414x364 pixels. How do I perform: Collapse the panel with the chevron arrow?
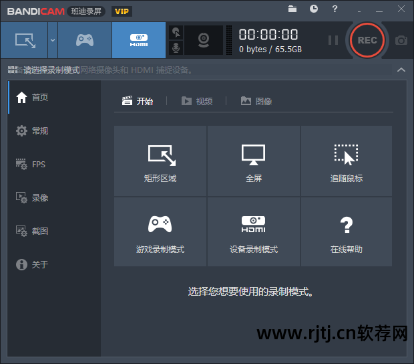click(x=401, y=70)
